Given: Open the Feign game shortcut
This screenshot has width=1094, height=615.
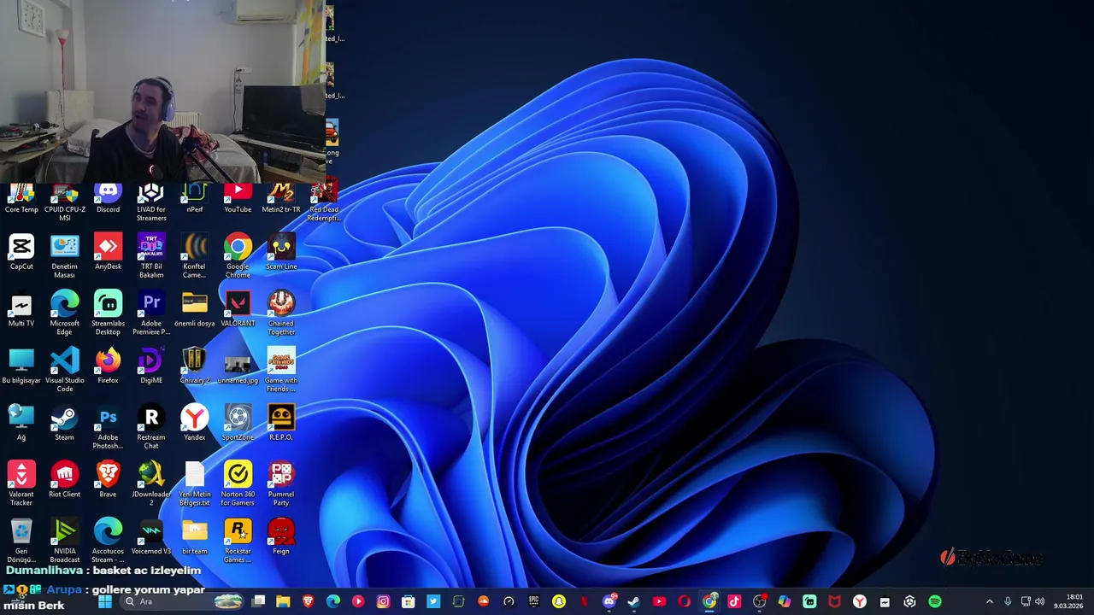Looking at the screenshot, I should coord(281,537).
